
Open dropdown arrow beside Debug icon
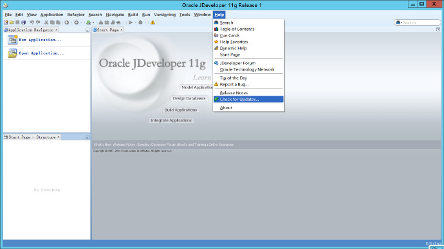[x=145, y=22]
